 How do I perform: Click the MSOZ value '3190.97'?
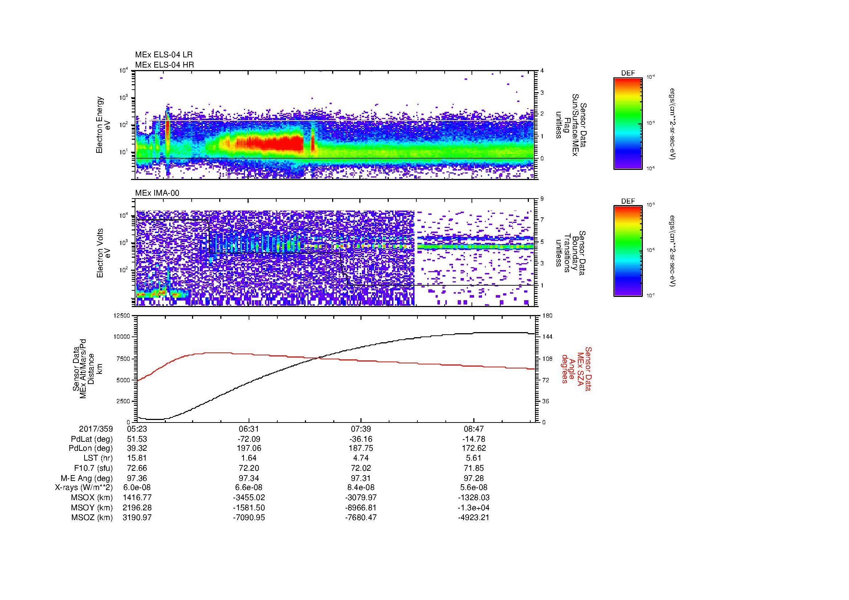(x=137, y=518)
